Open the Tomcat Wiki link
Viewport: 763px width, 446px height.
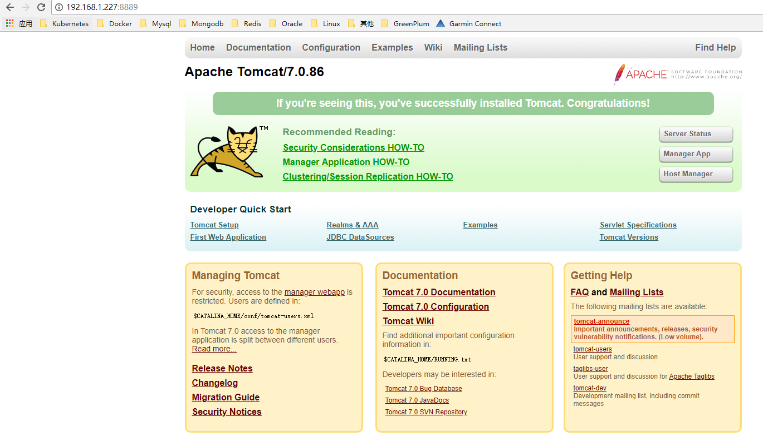pyautogui.click(x=408, y=321)
